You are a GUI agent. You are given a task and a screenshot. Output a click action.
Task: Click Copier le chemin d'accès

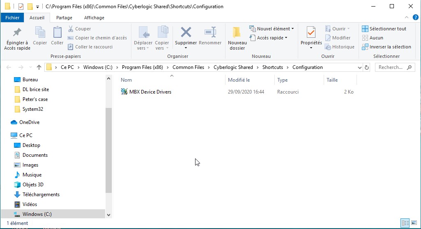[97, 38]
